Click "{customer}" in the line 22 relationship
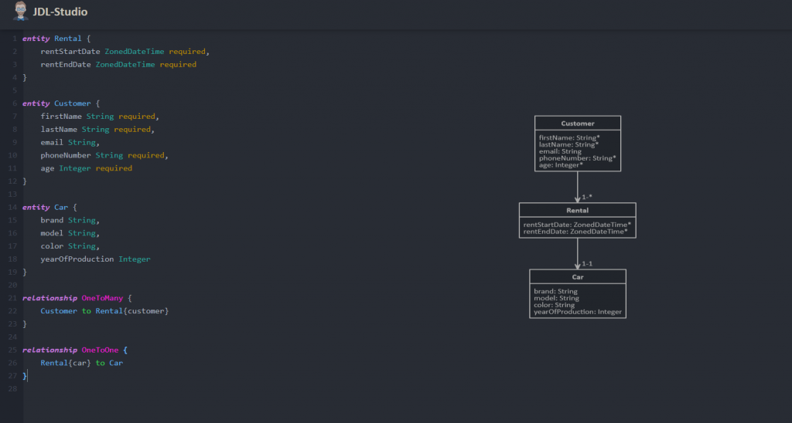 coord(146,311)
